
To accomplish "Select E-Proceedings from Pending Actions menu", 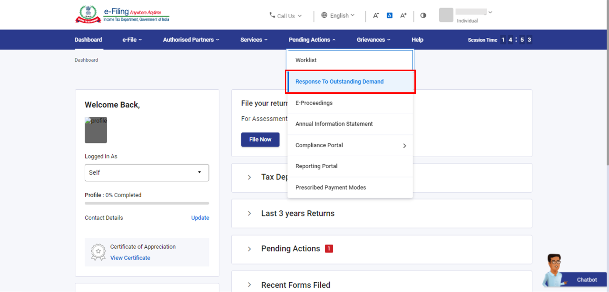I will click(314, 103).
